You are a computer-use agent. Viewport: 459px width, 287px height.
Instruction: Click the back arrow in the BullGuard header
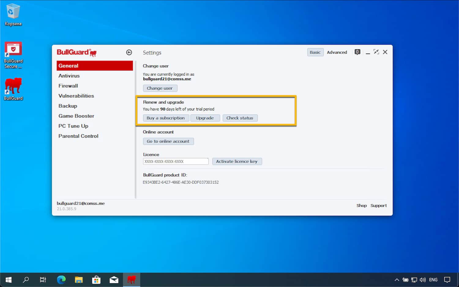point(129,52)
